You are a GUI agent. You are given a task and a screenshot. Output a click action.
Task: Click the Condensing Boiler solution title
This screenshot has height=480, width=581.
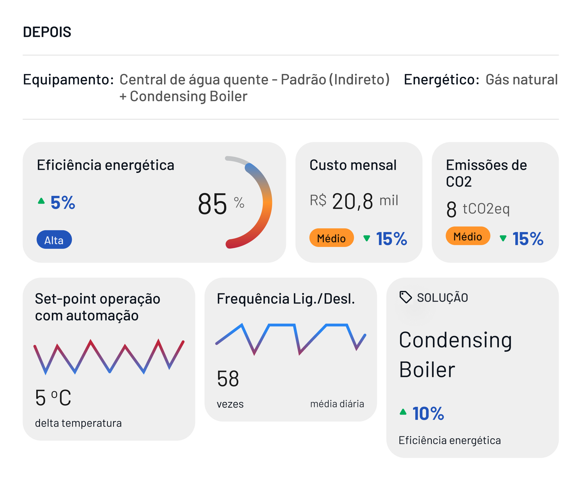[x=455, y=354]
